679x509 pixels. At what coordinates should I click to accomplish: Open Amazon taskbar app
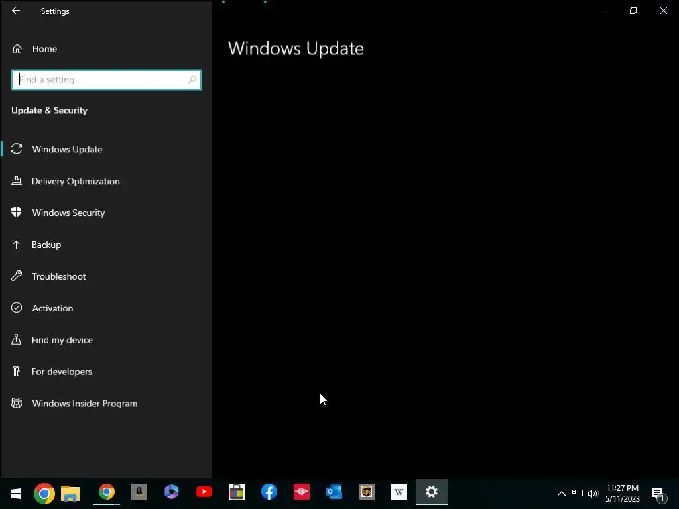(x=139, y=492)
